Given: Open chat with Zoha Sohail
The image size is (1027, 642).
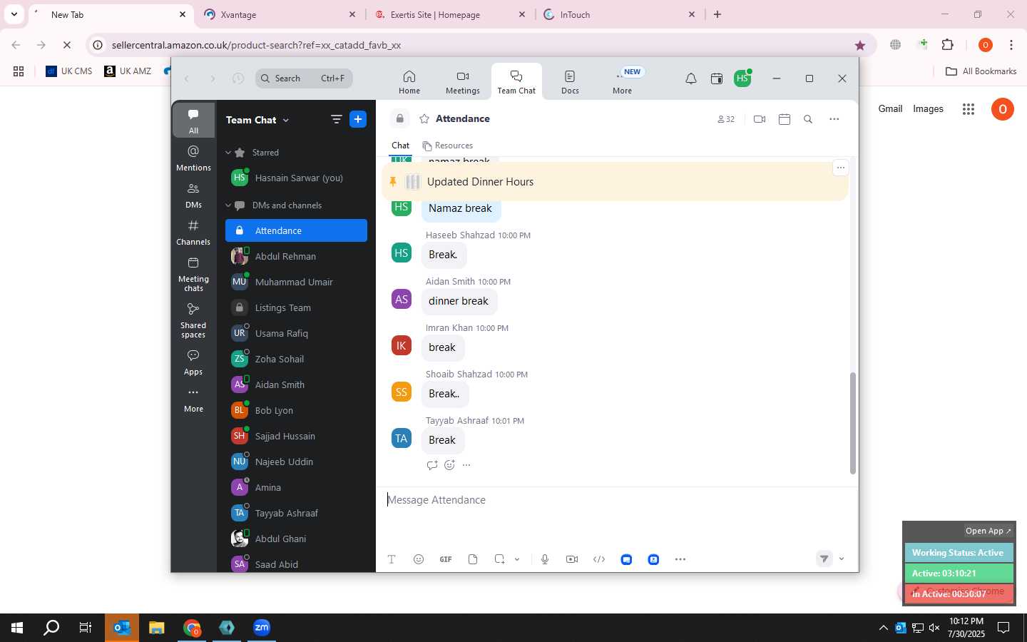Looking at the screenshot, I should click(x=296, y=360).
